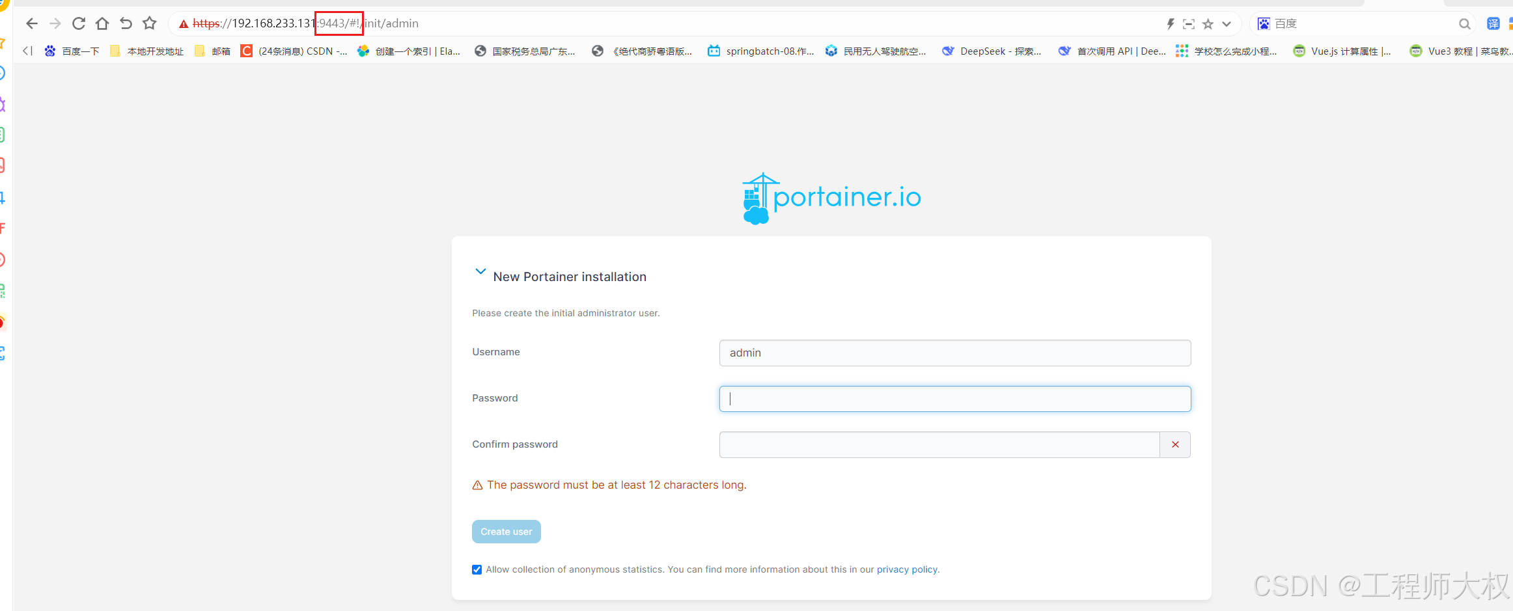
Task: Reload the page with refresh icon
Action: (x=79, y=24)
